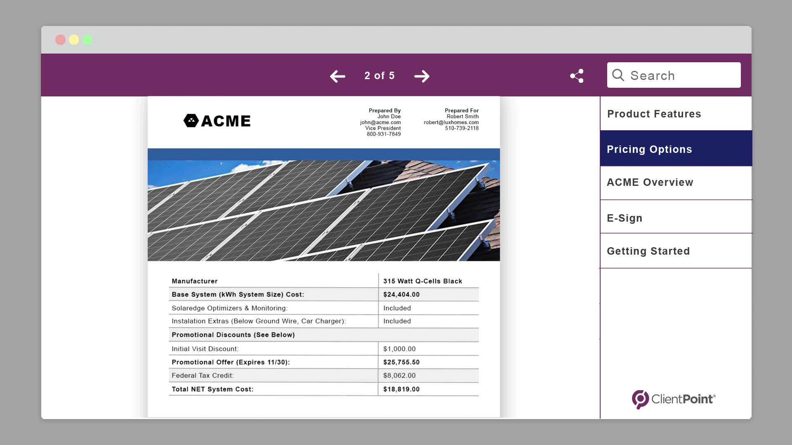Image resolution: width=792 pixels, height=445 pixels.
Task: Click the john@acme.com email address
Action: coord(380,122)
